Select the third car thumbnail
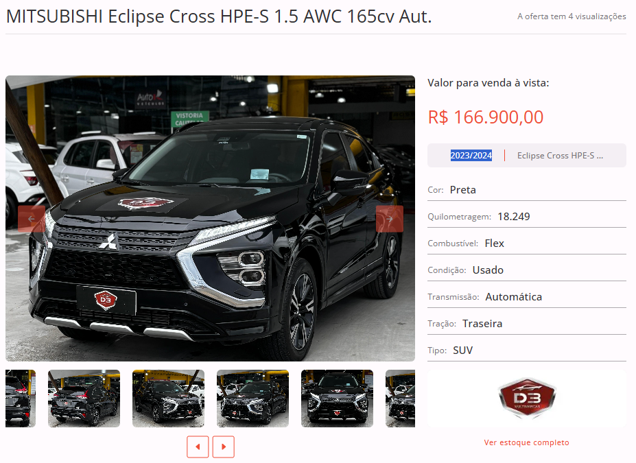Image resolution: width=636 pixels, height=463 pixels. click(x=168, y=399)
